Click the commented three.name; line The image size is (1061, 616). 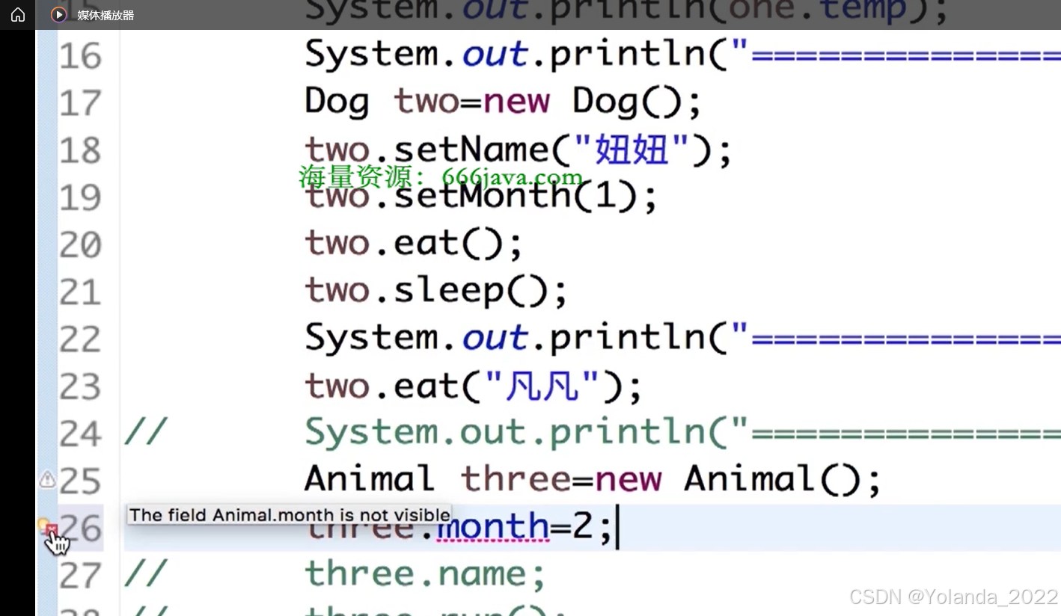(x=425, y=574)
